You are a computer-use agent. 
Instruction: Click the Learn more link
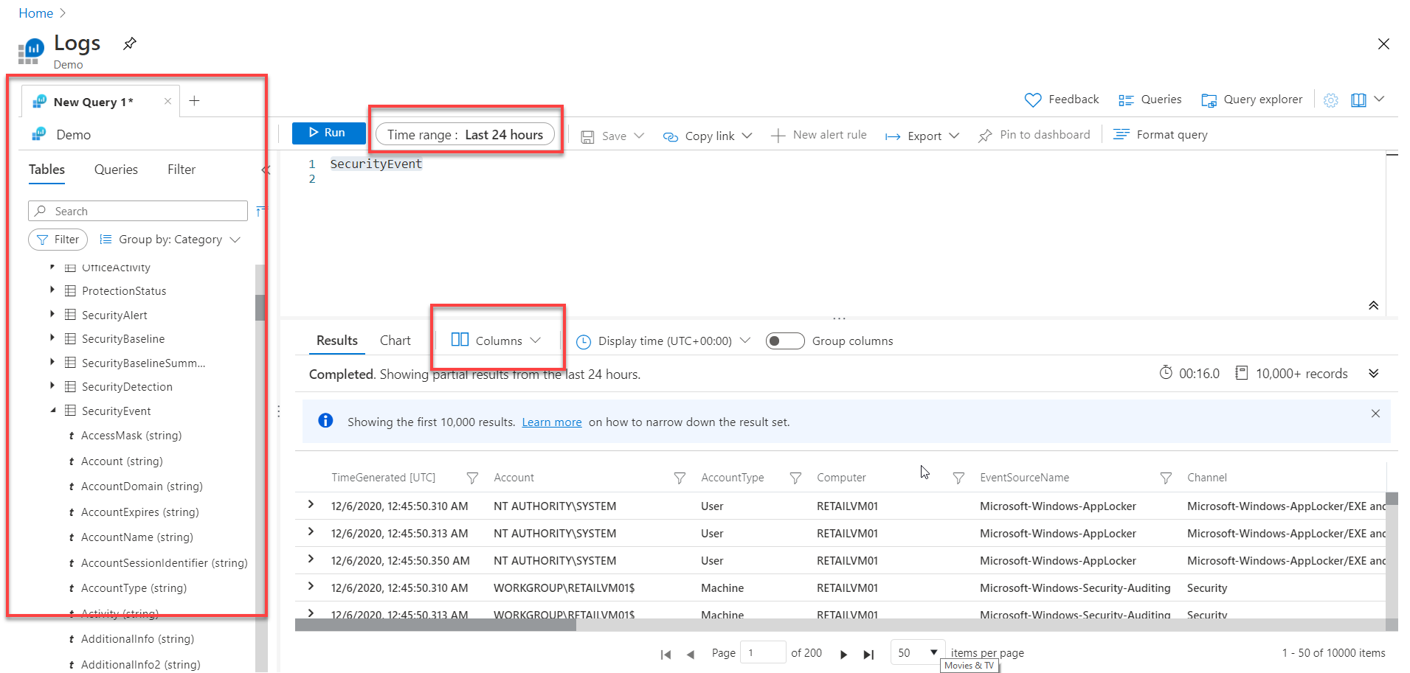point(551,422)
